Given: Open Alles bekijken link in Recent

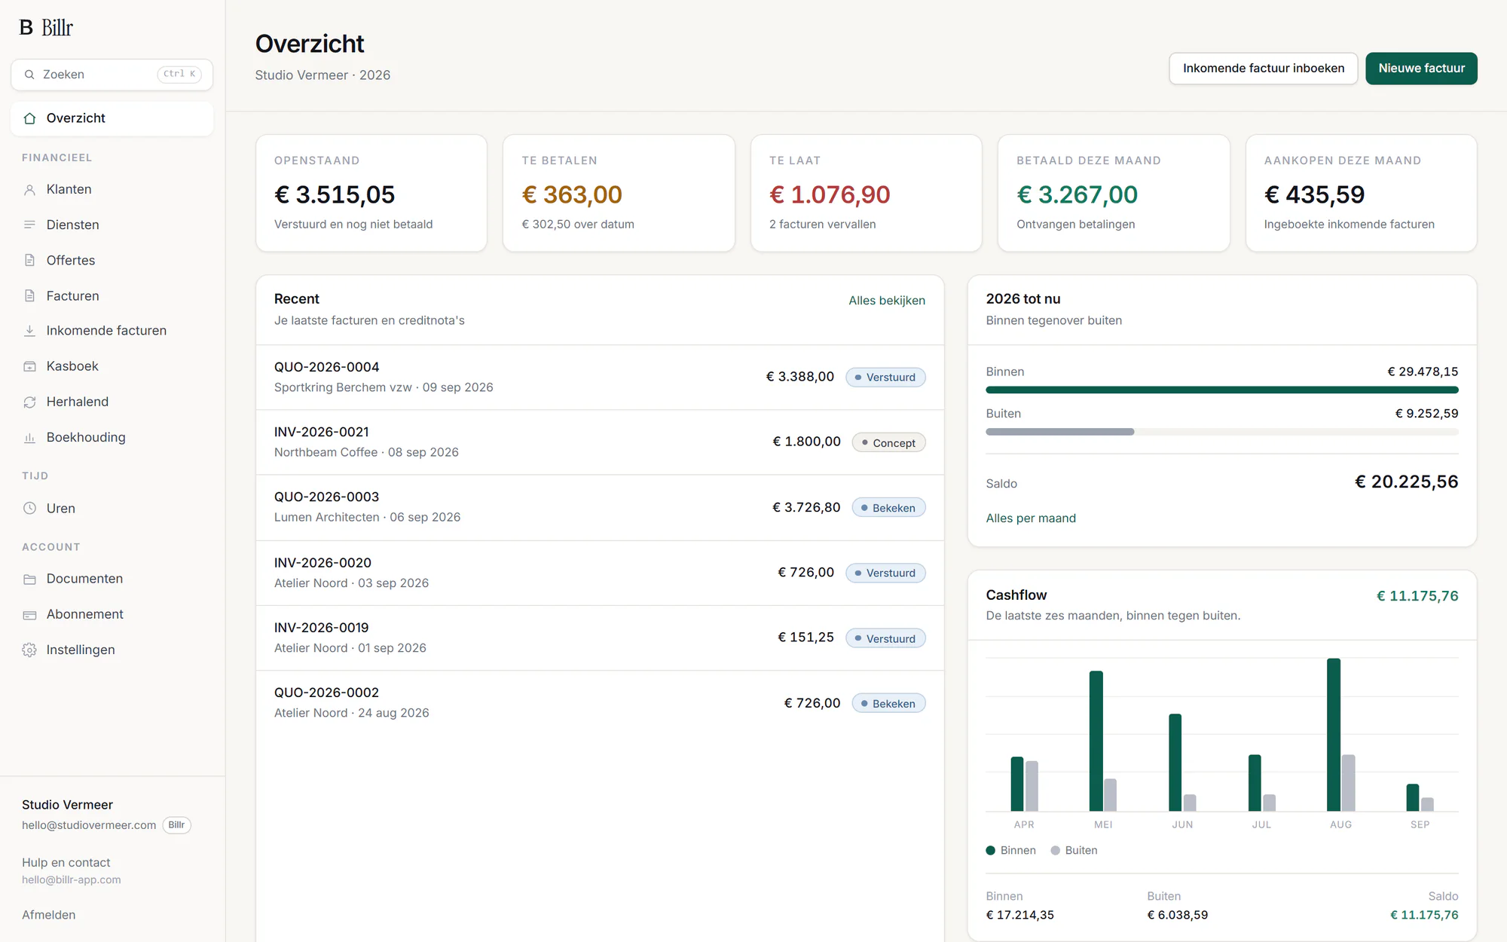Looking at the screenshot, I should tap(887, 301).
